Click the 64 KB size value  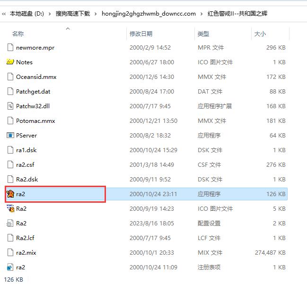[278, 136]
